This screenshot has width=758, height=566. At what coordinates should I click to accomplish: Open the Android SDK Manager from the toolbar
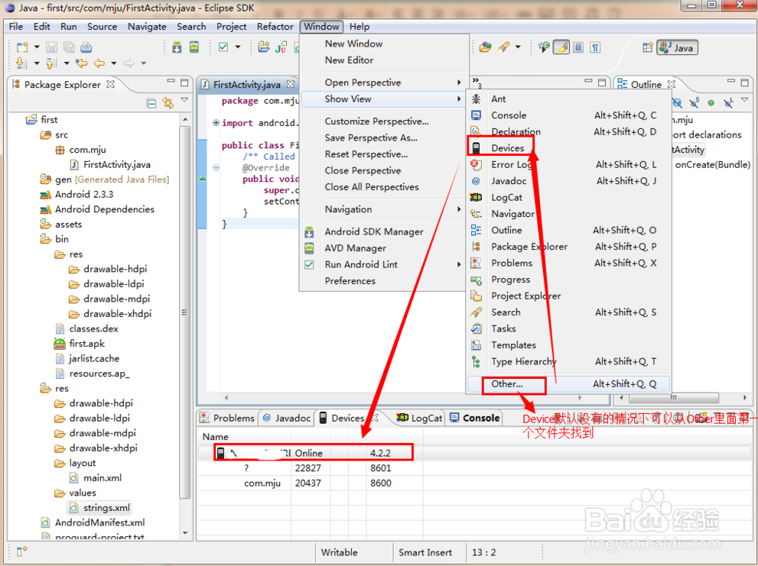[x=176, y=47]
